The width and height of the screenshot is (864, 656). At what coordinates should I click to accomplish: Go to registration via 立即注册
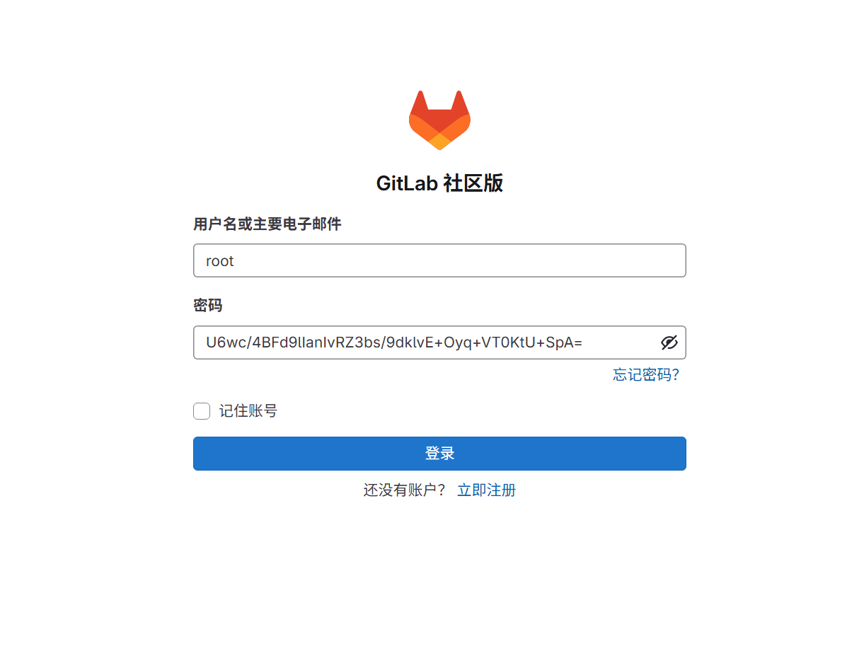(x=486, y=490)
